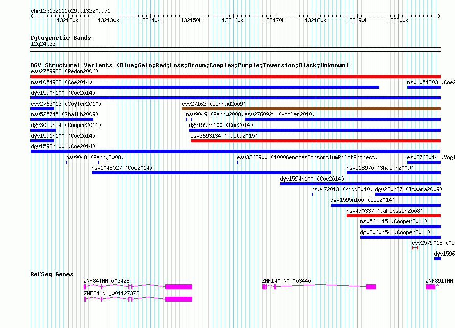Click the dgv1591n100 (Coe2014) variant label

63,136
